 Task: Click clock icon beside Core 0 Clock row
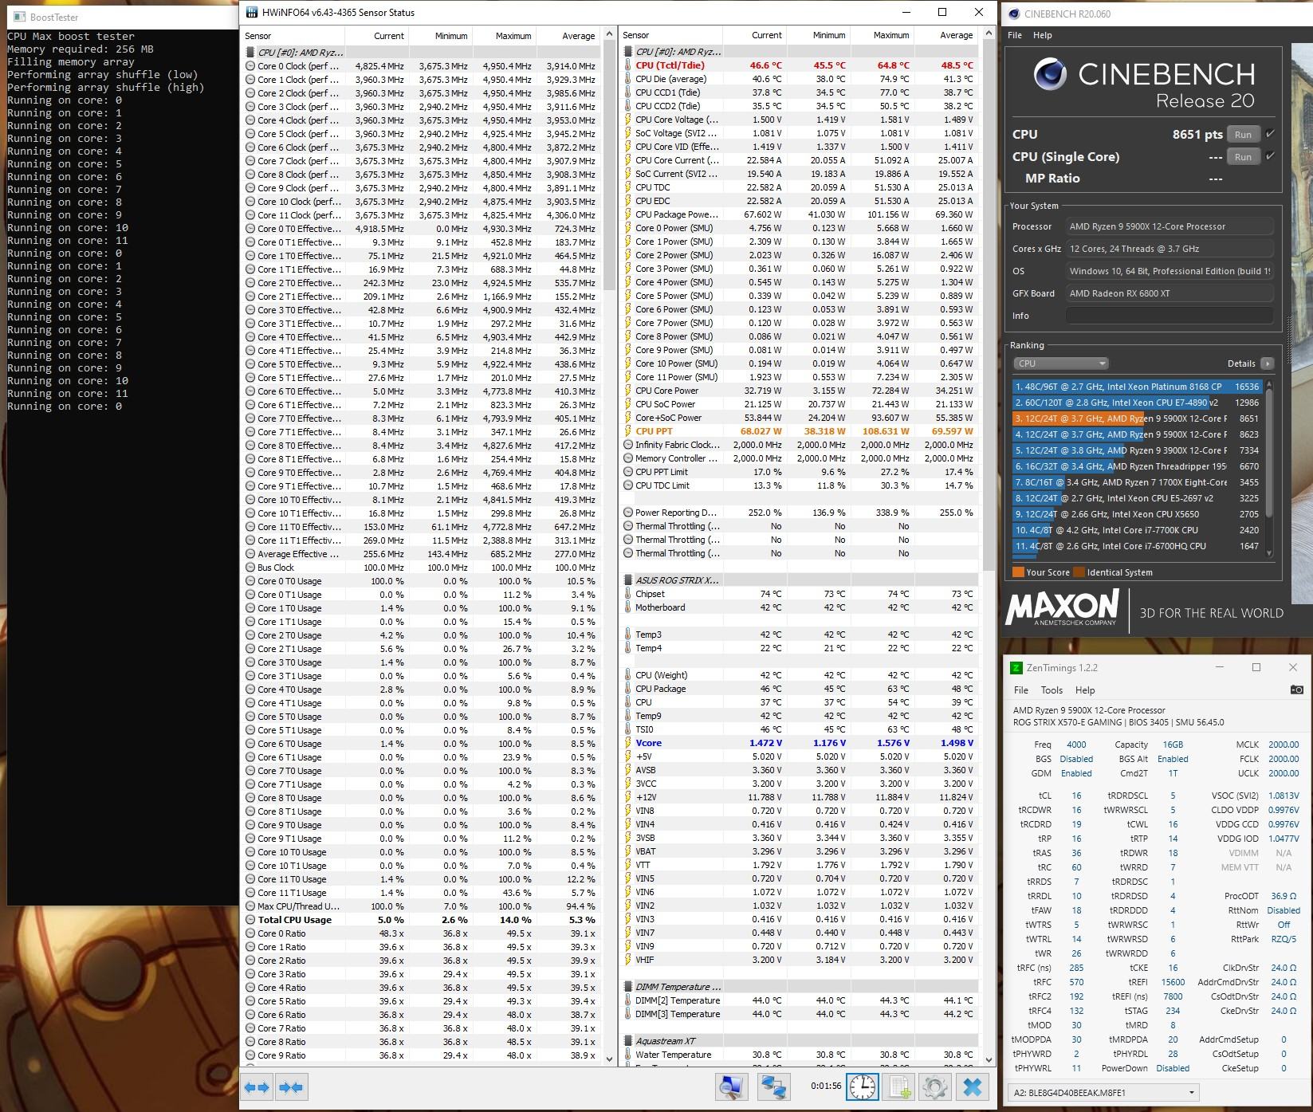(x=250, y=66)
